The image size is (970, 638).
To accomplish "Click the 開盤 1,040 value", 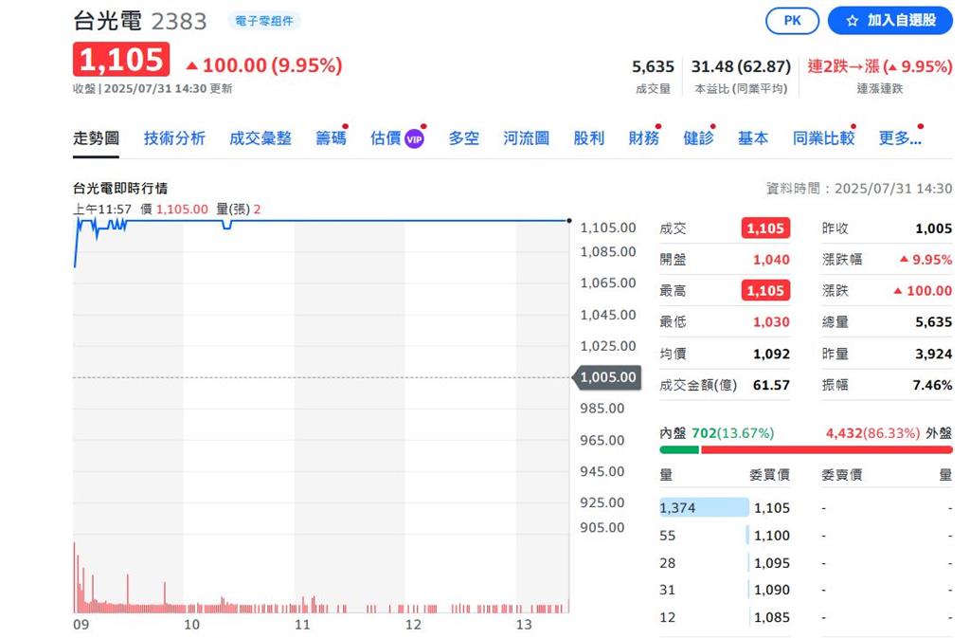I will click(771, 260).
